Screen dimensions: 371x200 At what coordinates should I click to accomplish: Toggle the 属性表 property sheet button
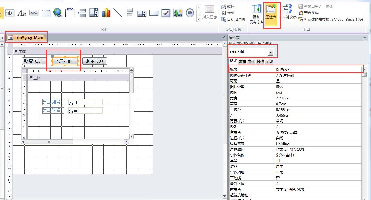pos(271,15)
